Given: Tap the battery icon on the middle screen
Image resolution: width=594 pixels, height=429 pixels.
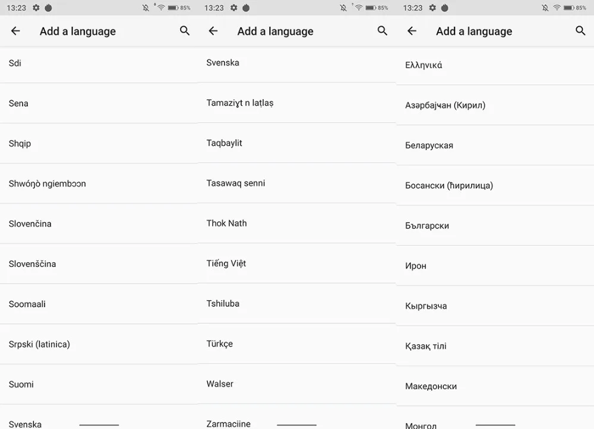Looking at the screenshot, I should (371, 8).
